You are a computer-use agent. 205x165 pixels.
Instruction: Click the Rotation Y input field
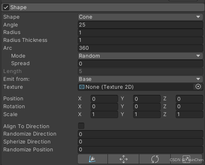coord(147,107)
